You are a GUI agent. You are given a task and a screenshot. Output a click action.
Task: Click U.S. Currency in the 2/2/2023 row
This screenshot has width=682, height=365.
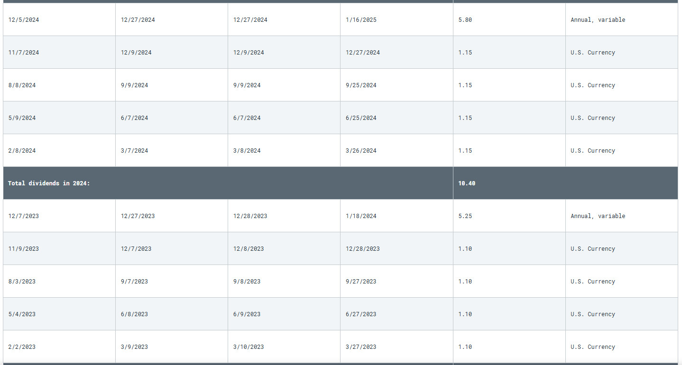pos(592,347)
